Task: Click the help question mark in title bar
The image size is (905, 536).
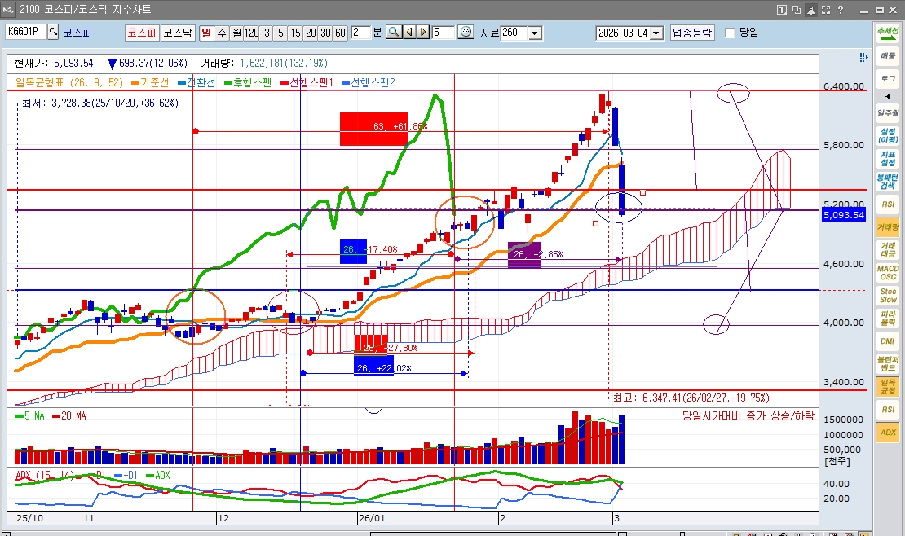Action: coord(841,10)
